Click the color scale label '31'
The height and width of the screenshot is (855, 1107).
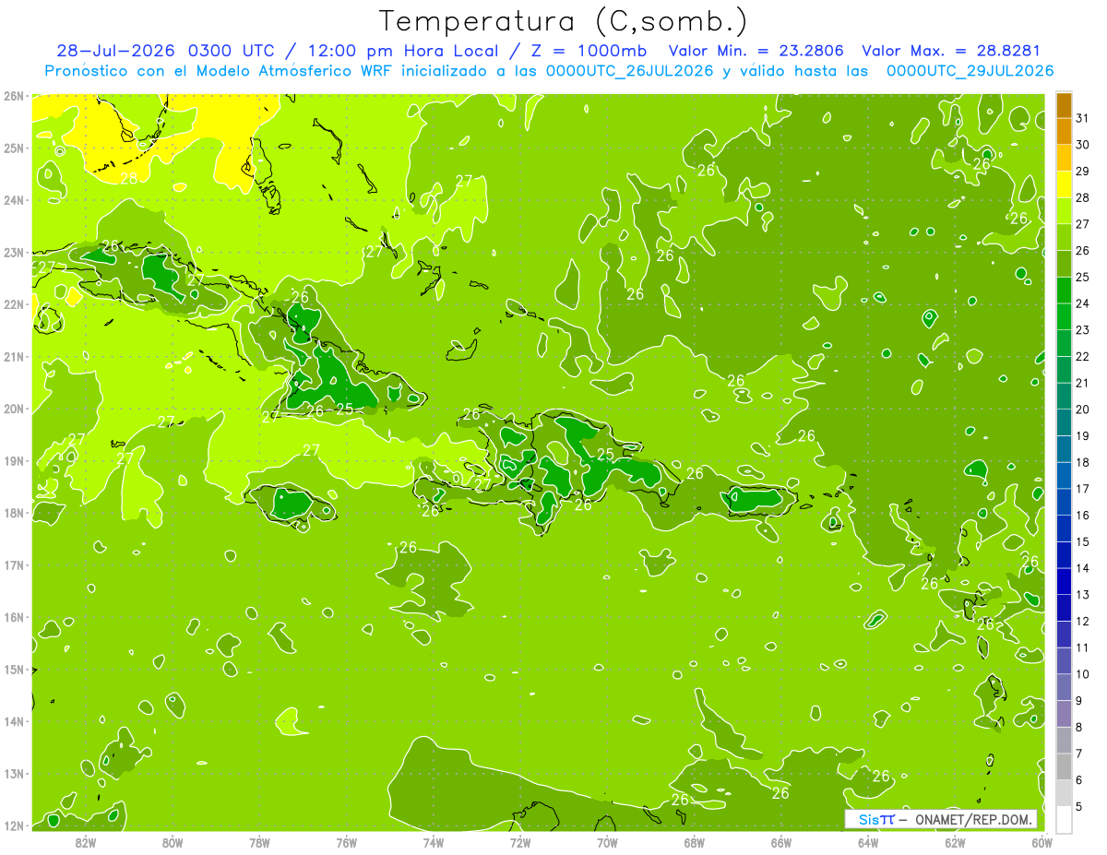point(1083,119)
